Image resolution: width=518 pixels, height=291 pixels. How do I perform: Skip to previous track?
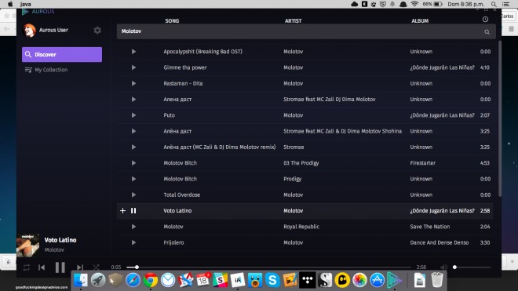point(42,267)
